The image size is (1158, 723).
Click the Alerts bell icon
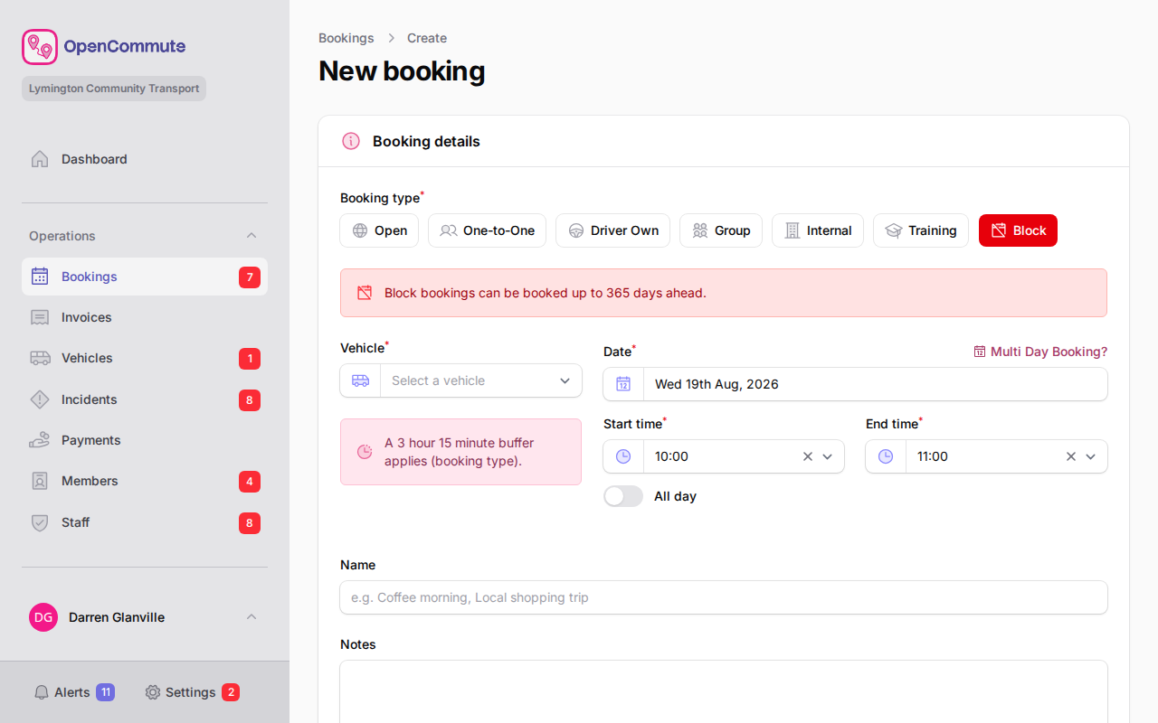coord(42,692)
